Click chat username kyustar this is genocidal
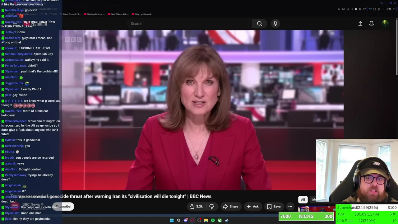The image size is (398, 224). (10, 140)
